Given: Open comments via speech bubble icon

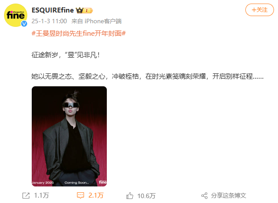Looking at the screenshot, I should (80, 195).
